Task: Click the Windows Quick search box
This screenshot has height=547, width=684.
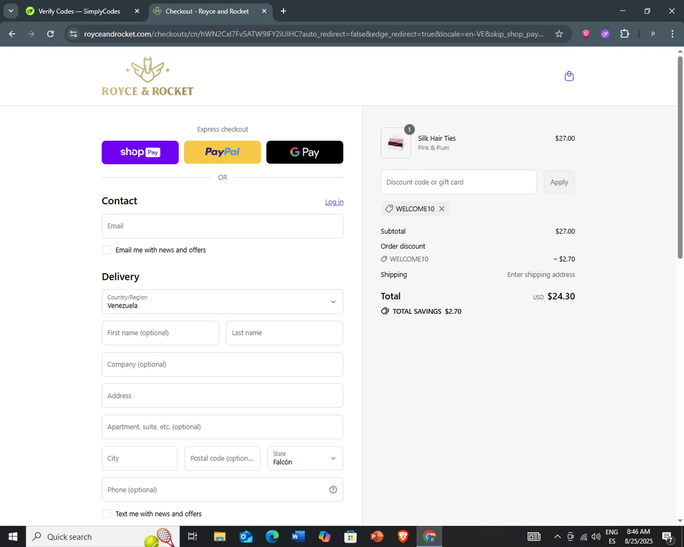Action: (x=103, y=537)
